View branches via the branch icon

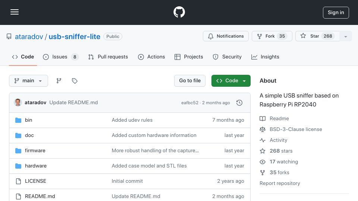(x=59, y=81)
